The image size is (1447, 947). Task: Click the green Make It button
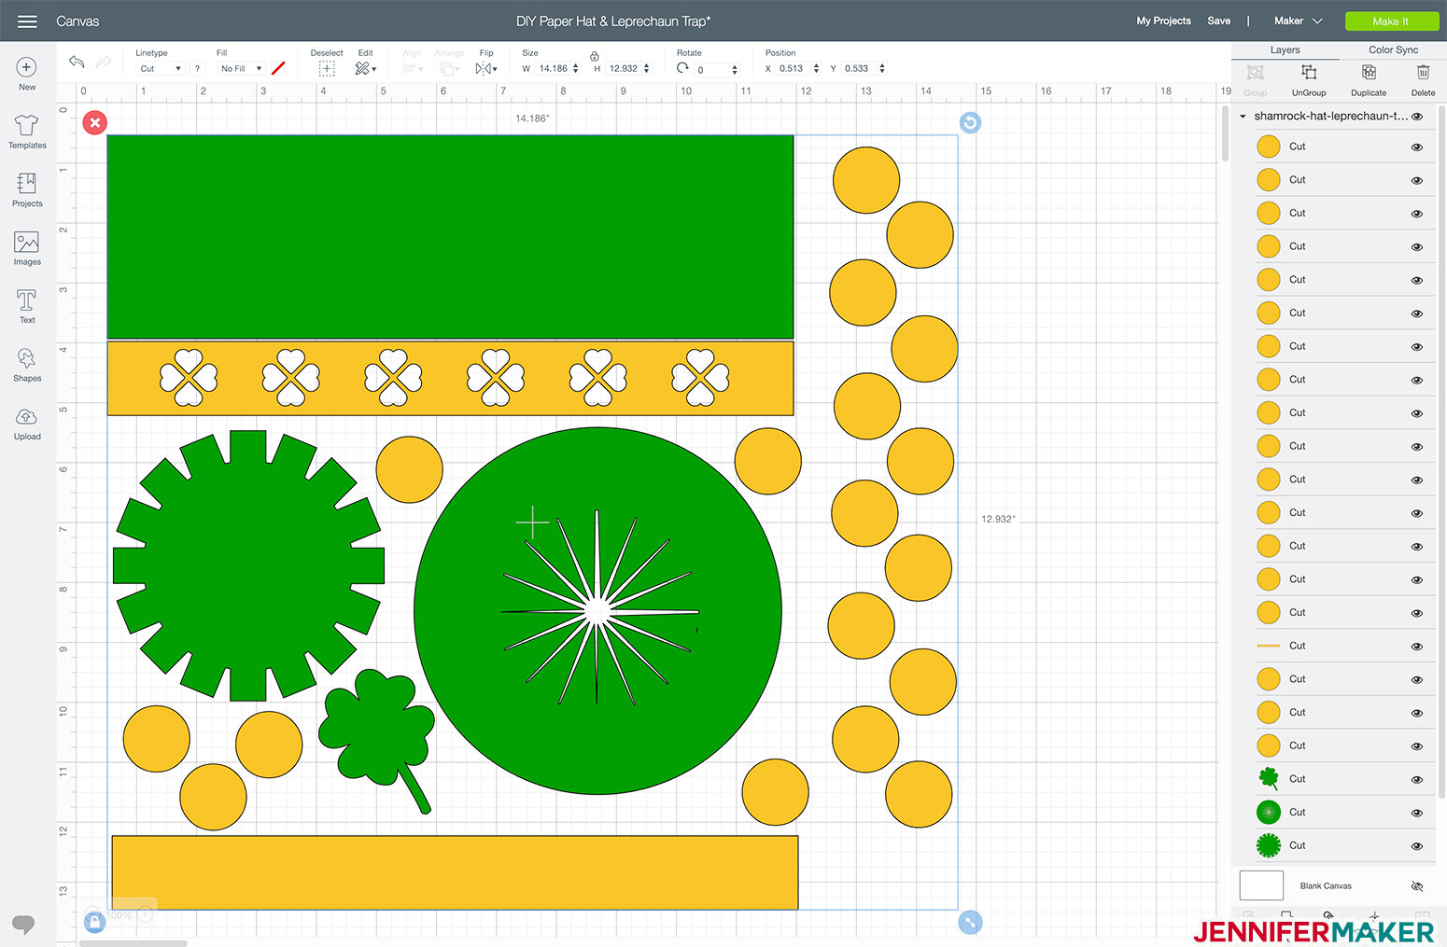(1390, 21)
